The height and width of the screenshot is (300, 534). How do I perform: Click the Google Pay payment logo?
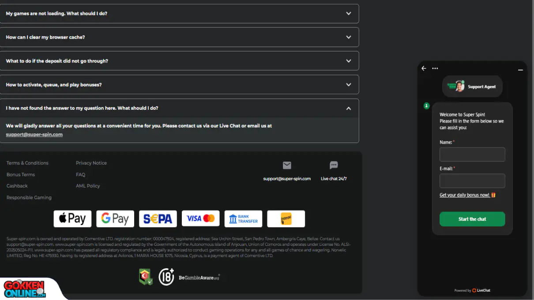(115, 219)
